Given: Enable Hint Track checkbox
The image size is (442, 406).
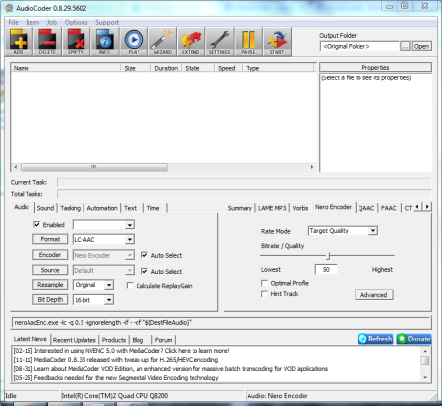Looking at the screenshot, I should [264, 294].
